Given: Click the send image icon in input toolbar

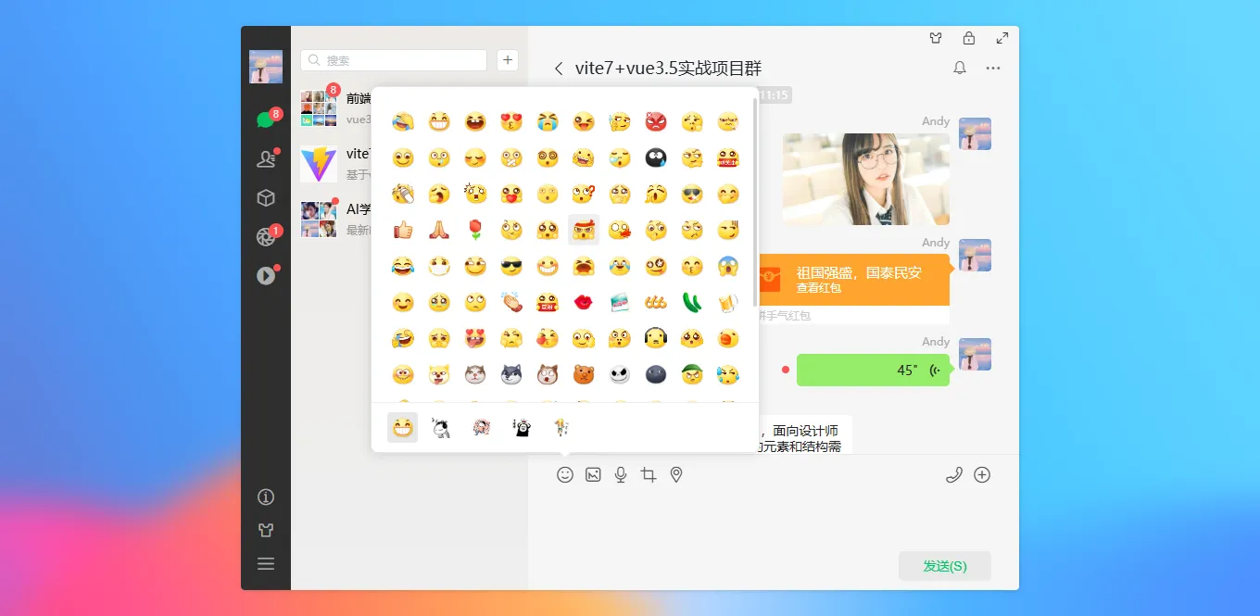Looking at the screenshot, I should tap(593, 474).
